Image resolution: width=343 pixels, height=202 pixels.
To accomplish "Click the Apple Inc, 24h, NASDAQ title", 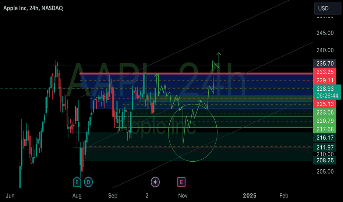I will [33, 8].
